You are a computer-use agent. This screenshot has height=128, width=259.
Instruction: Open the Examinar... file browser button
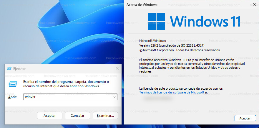(x=105, y=116)
